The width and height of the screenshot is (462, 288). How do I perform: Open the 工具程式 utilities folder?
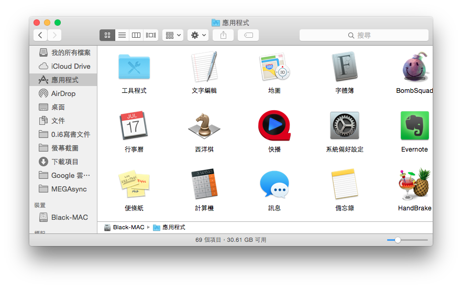point(134,67)
